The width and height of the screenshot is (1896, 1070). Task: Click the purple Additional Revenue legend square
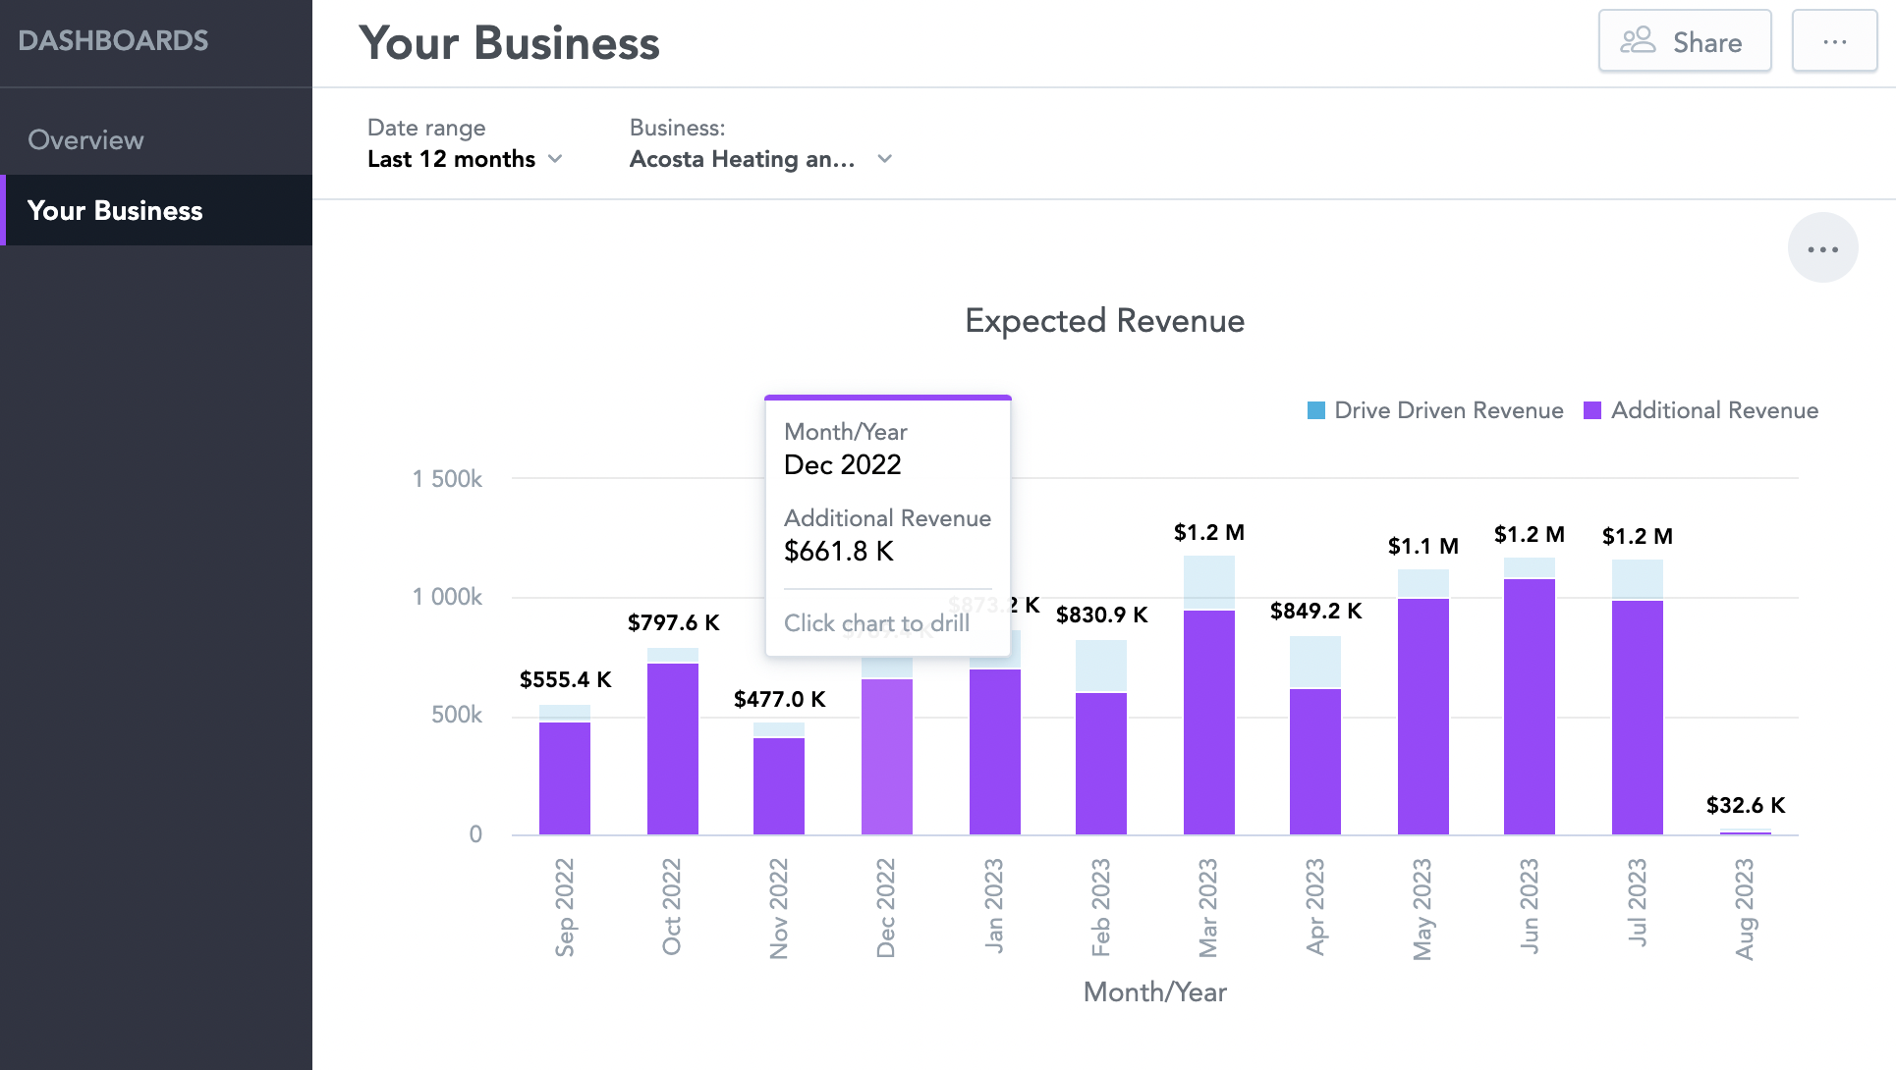pos(1592,410)
